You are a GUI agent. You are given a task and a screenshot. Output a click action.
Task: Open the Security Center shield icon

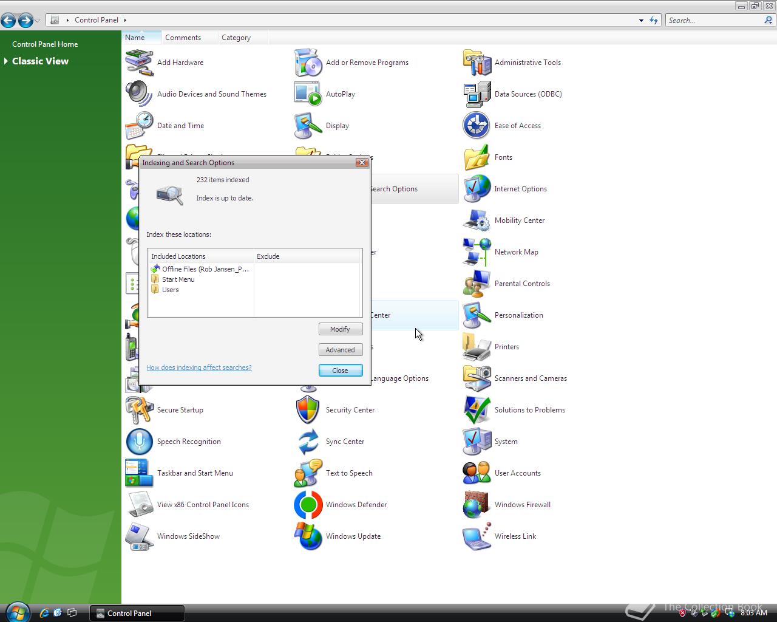pyautogui.click(x=308, y=410)
